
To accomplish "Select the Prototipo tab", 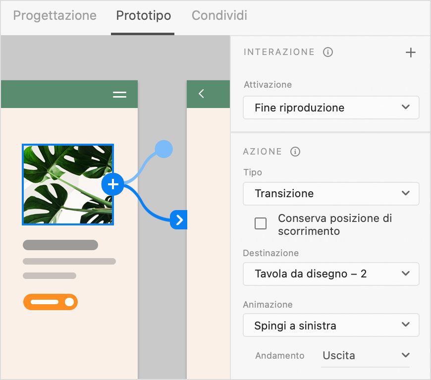I will coord(143,15).
